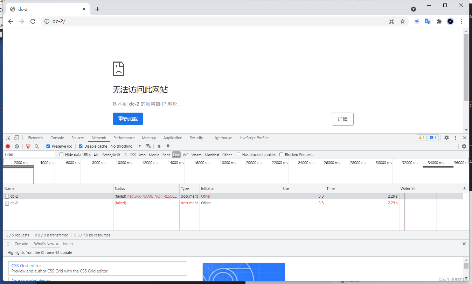Click the page vertical scrollbar

(466, 67)
